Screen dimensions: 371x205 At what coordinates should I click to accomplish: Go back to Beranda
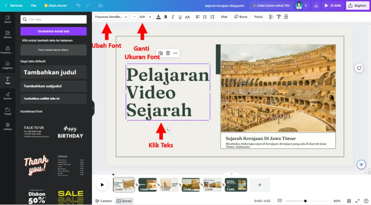(x=14, y=5)
